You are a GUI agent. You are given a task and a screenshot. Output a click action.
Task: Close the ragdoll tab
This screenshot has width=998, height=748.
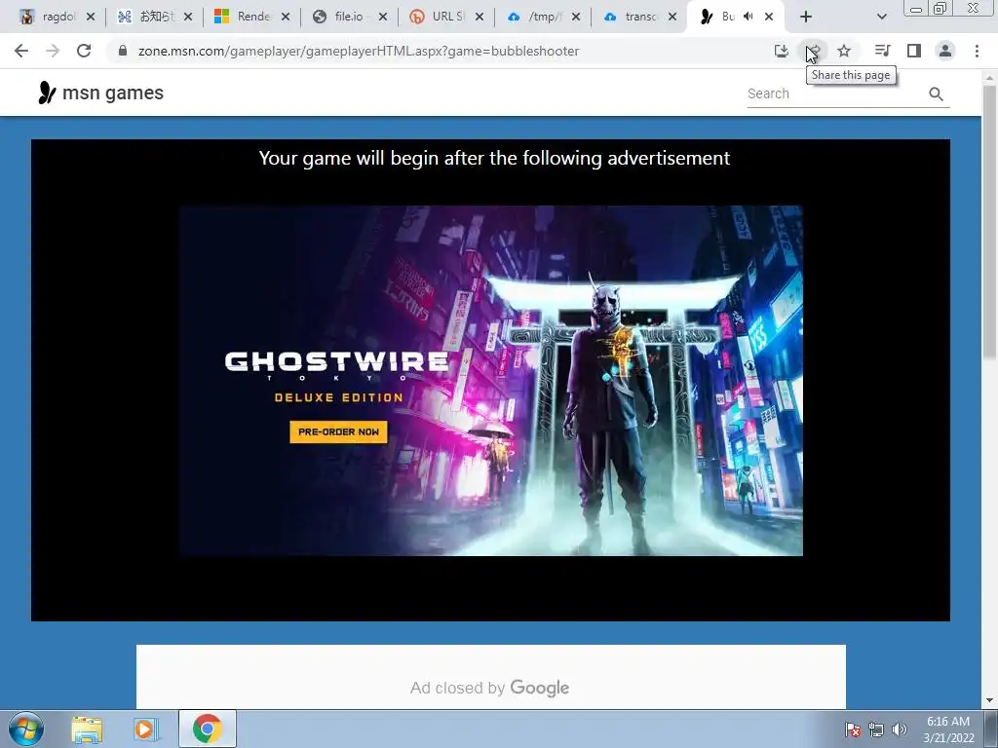tap(91, 17)
